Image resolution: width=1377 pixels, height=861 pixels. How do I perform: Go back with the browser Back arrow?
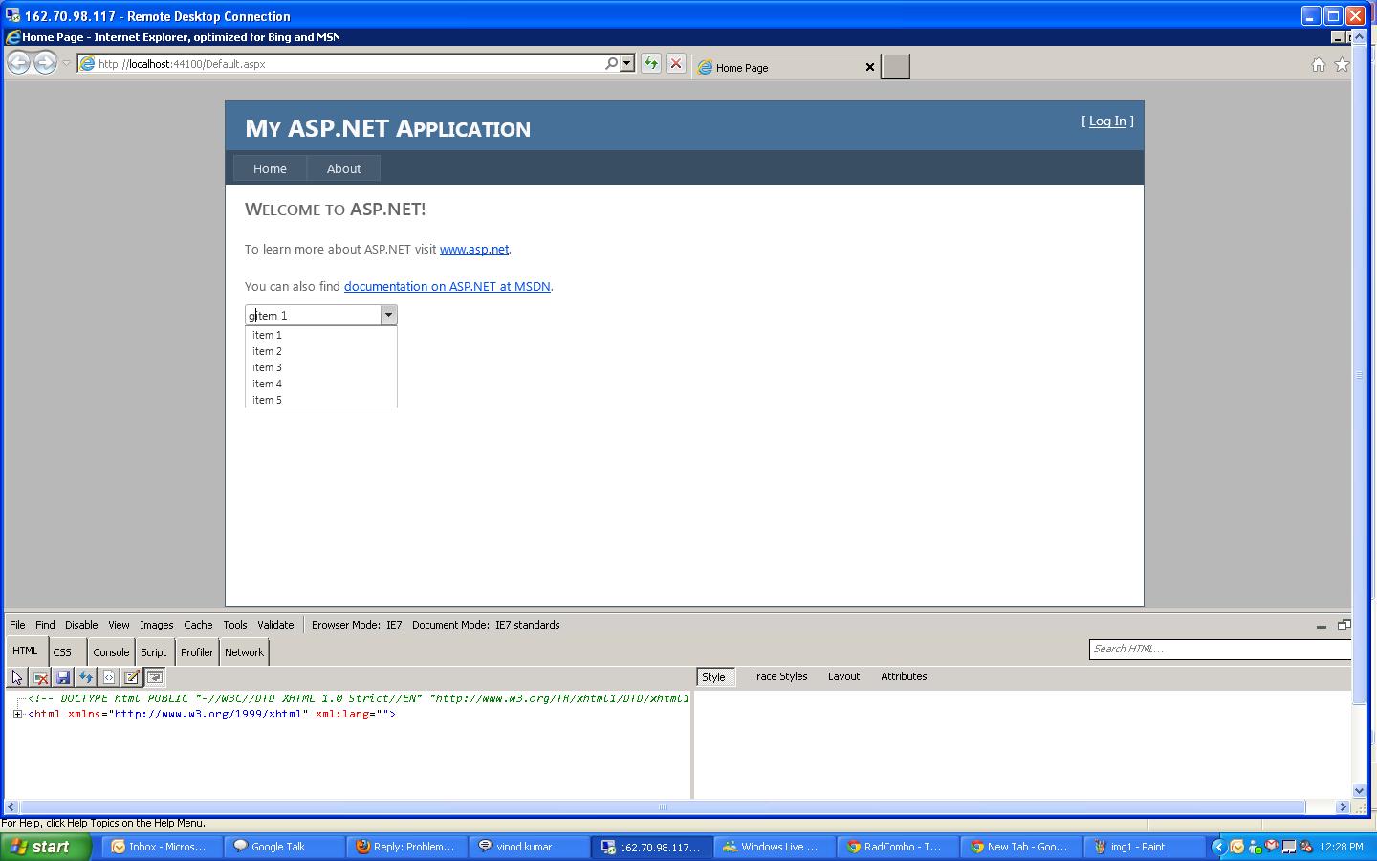pos(18,63)
